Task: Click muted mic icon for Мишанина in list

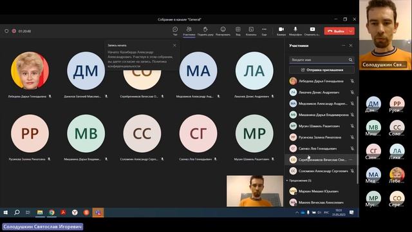Action: point(352,115)
